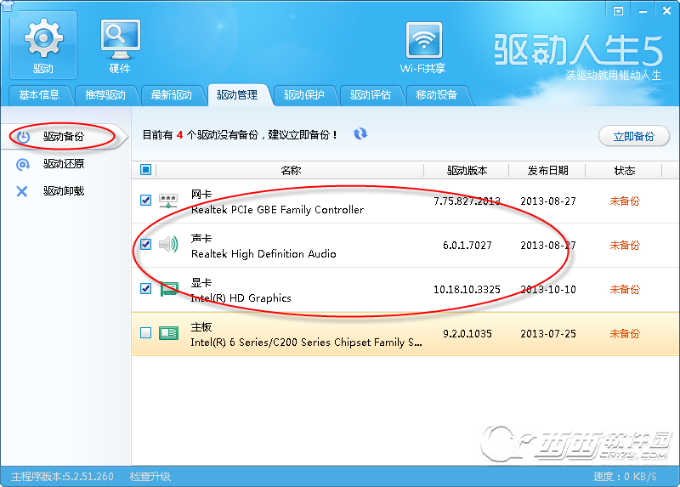The width and height of the screenshot is (680, 487).
Task: Click version 6.0.1.7027 cell
Action: 467,246
